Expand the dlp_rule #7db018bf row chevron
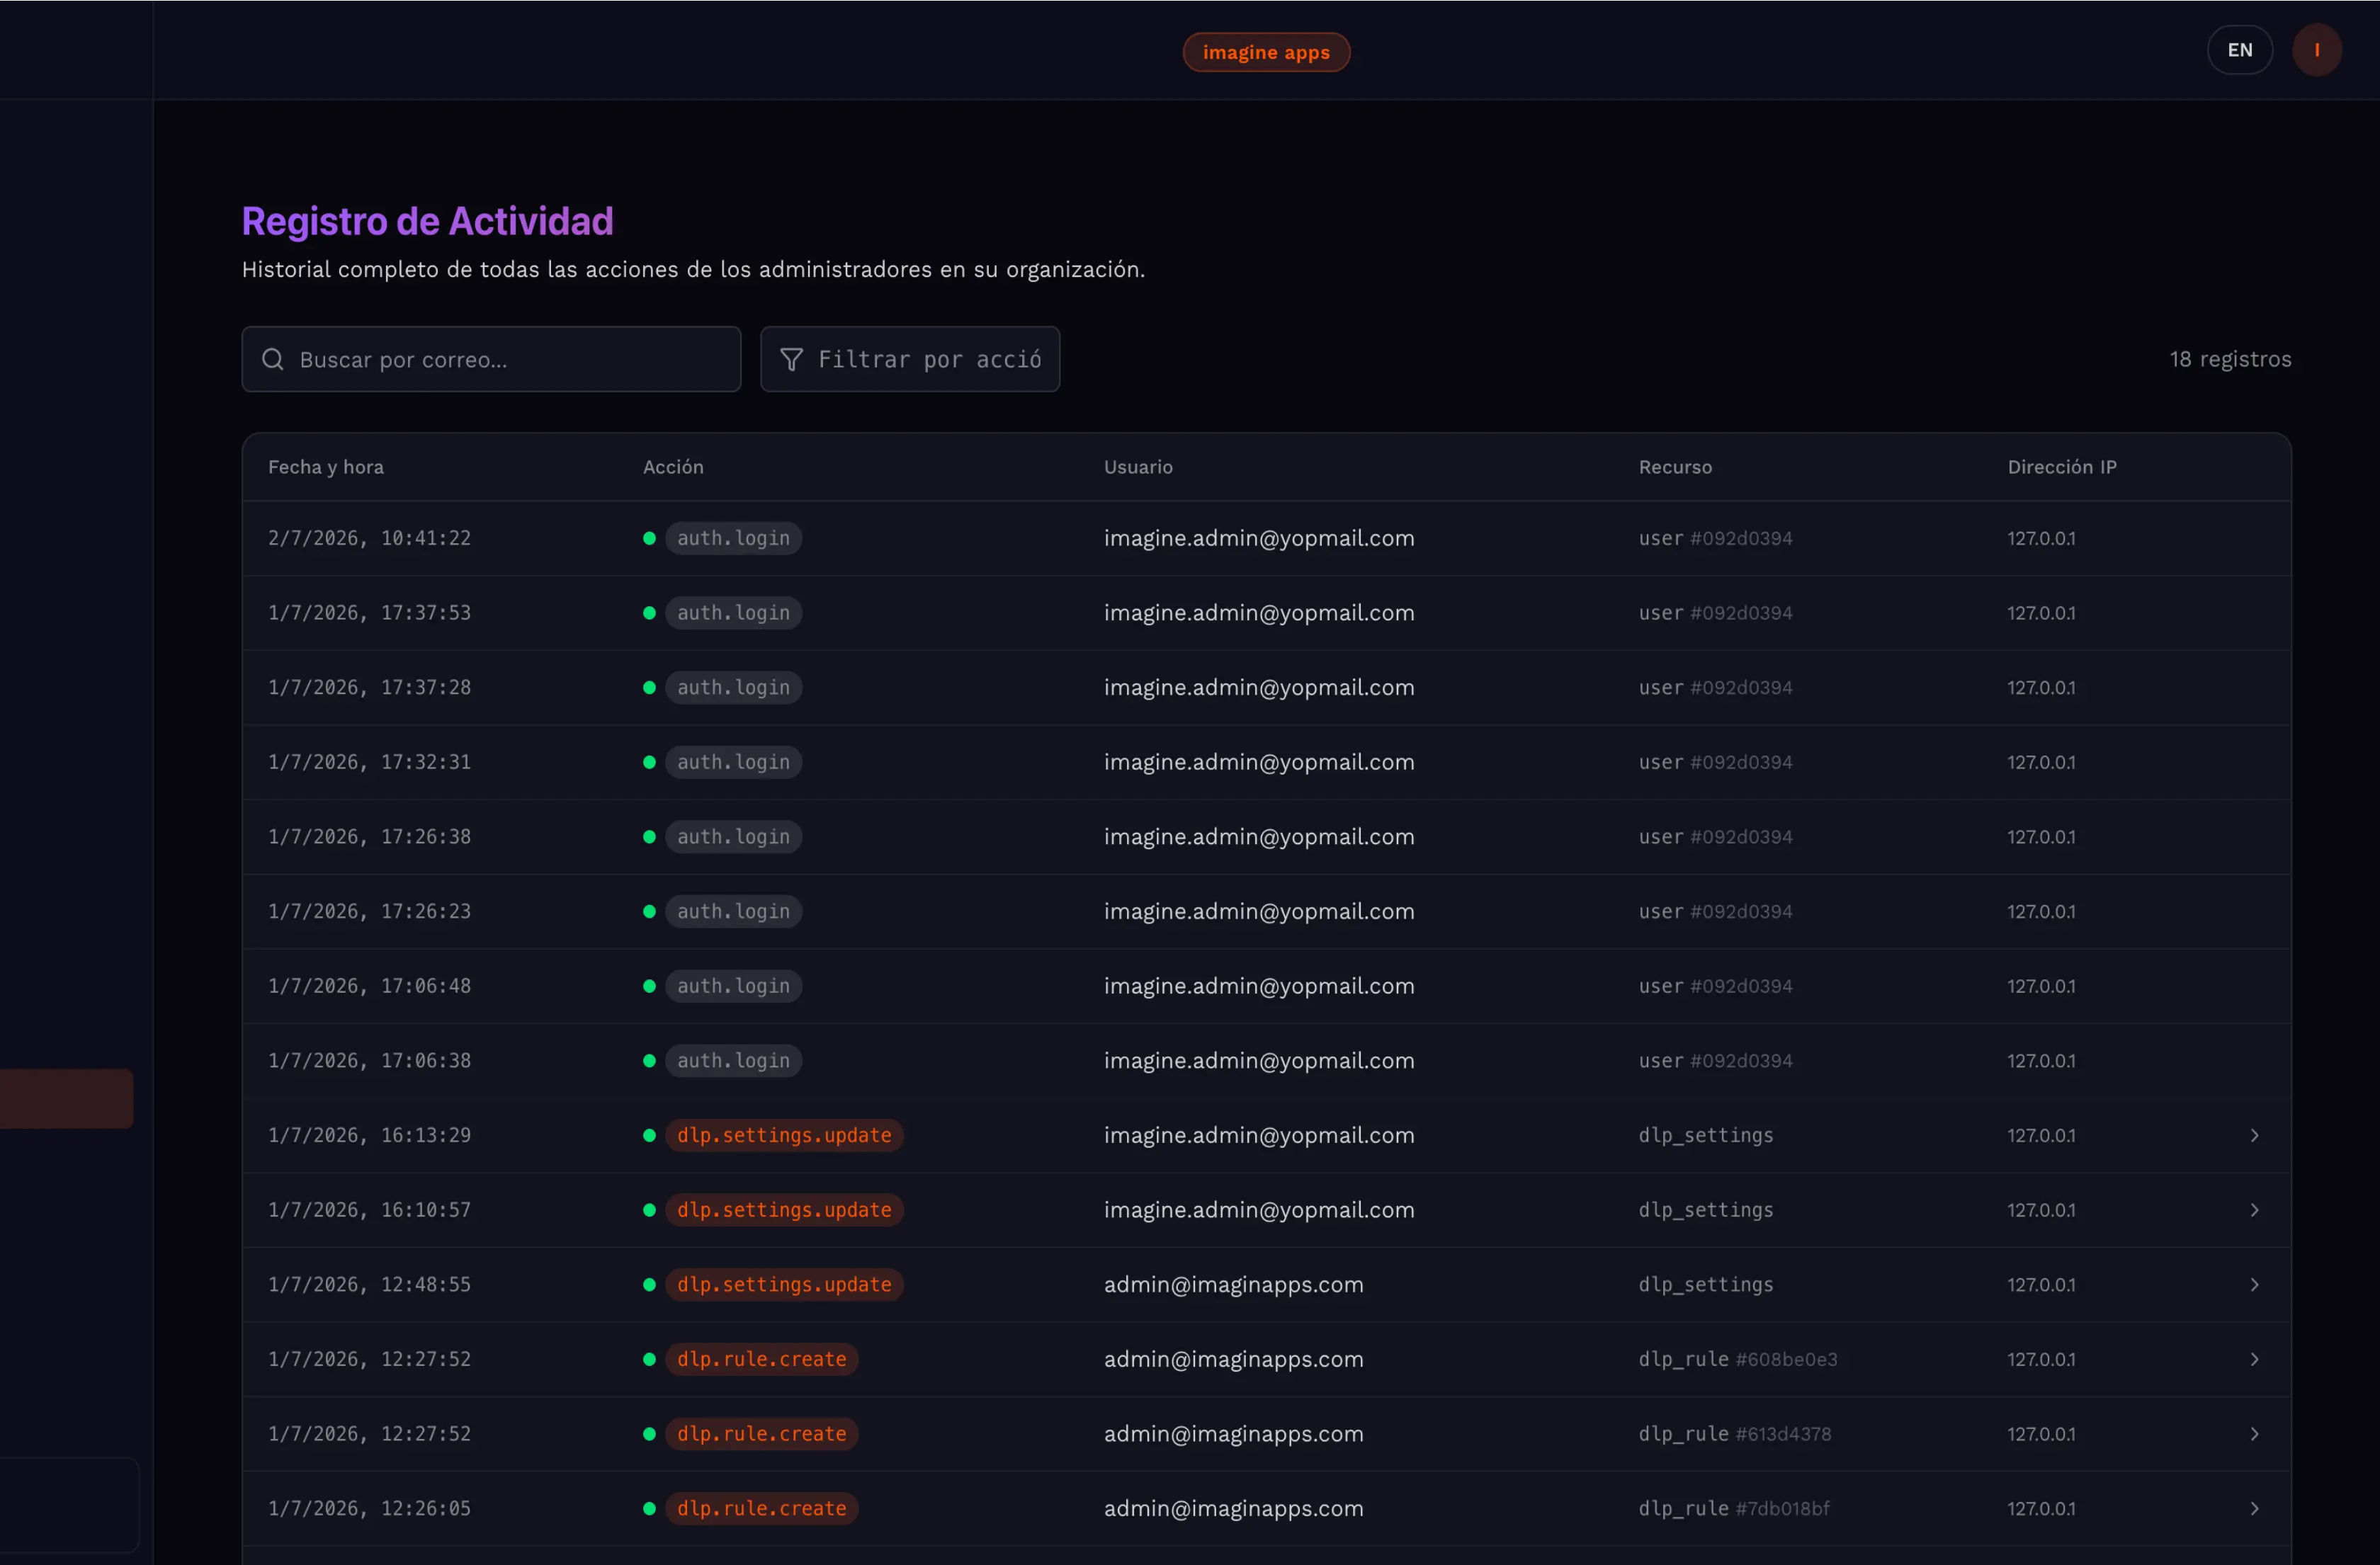Image resolution: width=2380 pixels, height=1565 pixels. click(x=2254, y=1508)
